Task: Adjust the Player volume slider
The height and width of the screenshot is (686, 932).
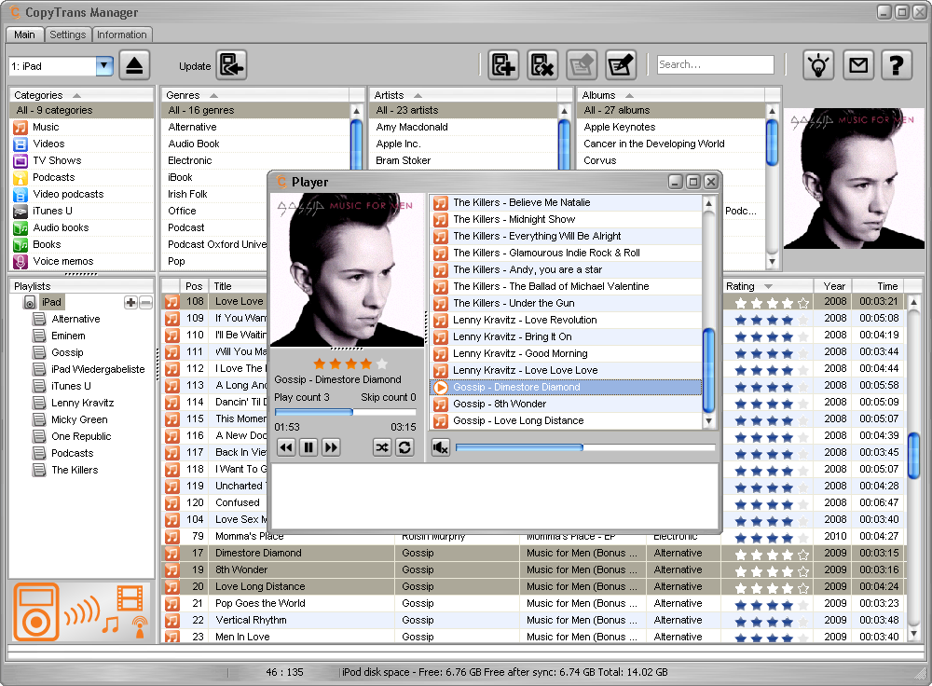Action: [x=585, y=447]
